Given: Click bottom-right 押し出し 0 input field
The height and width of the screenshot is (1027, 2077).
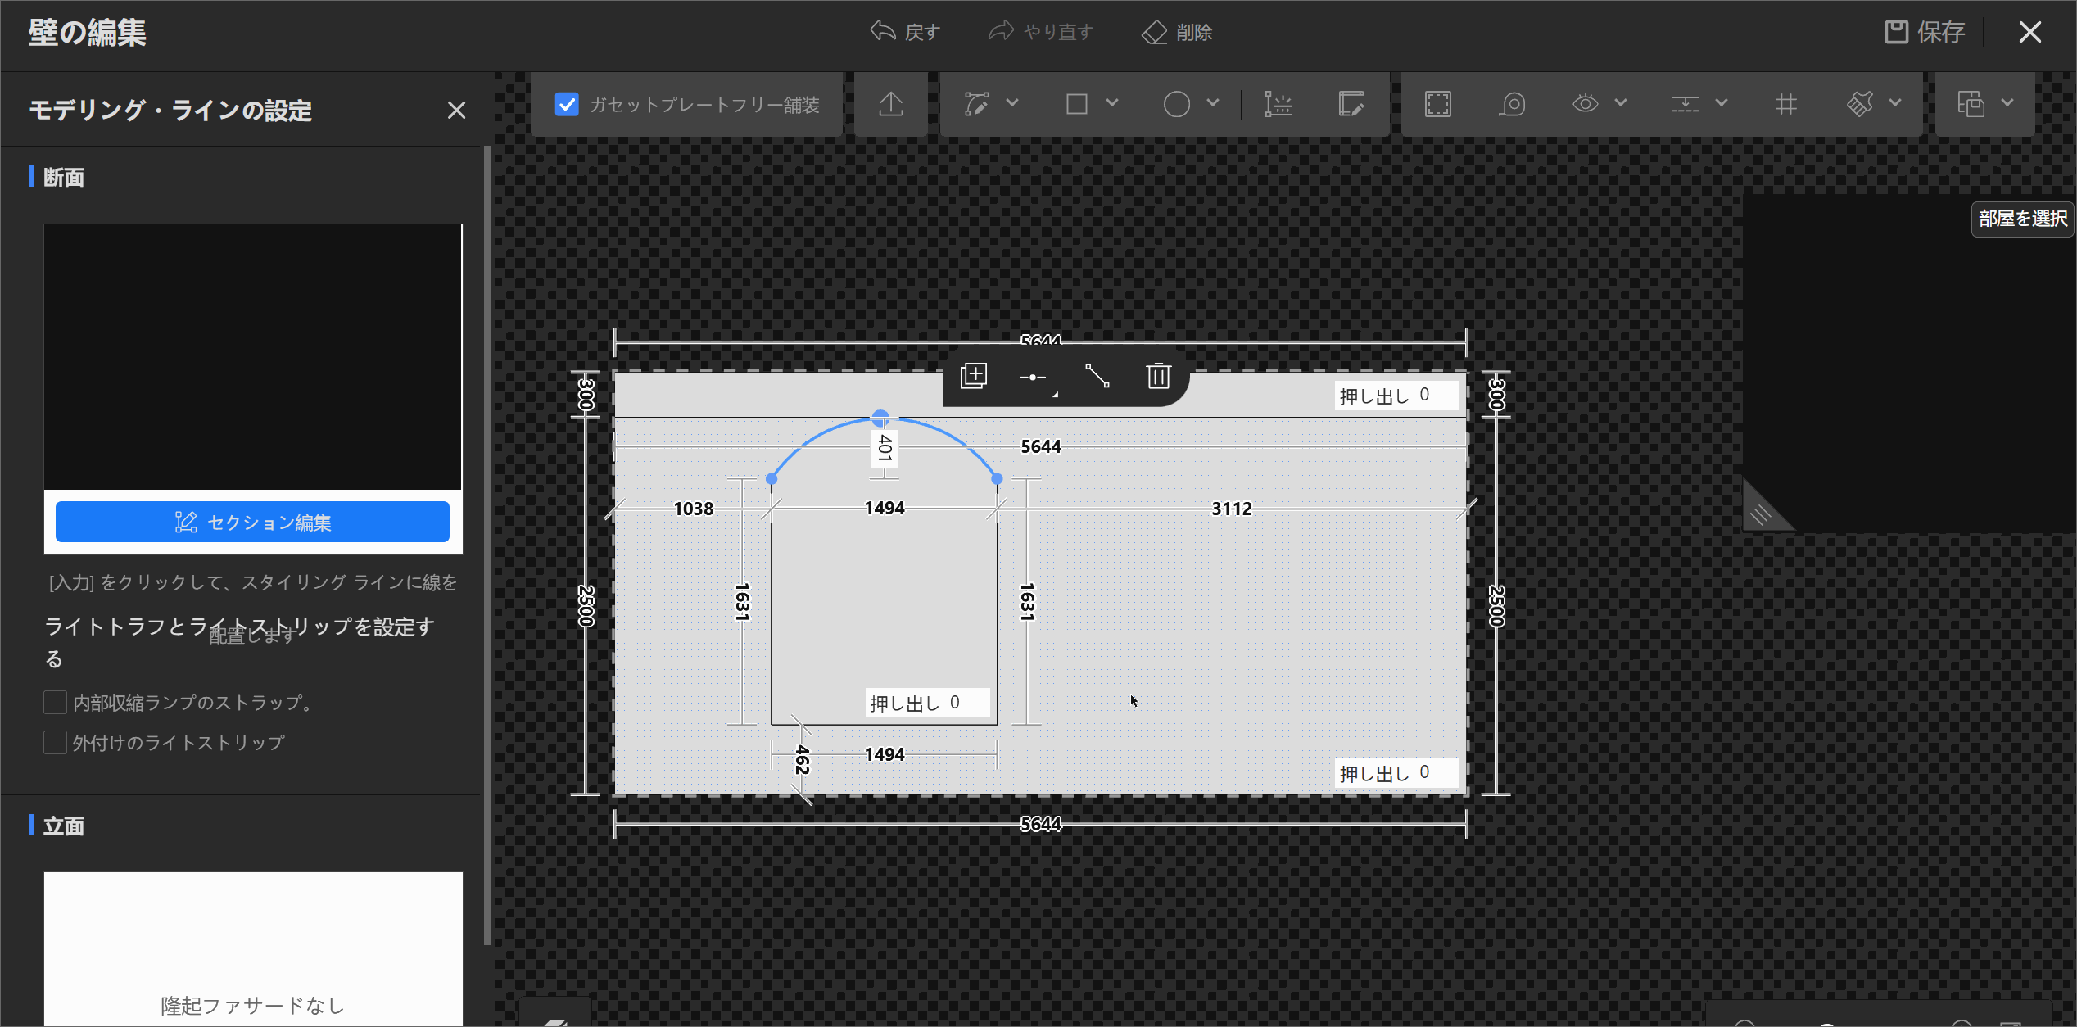Looking at the screenshot, I should (1397, 773).
